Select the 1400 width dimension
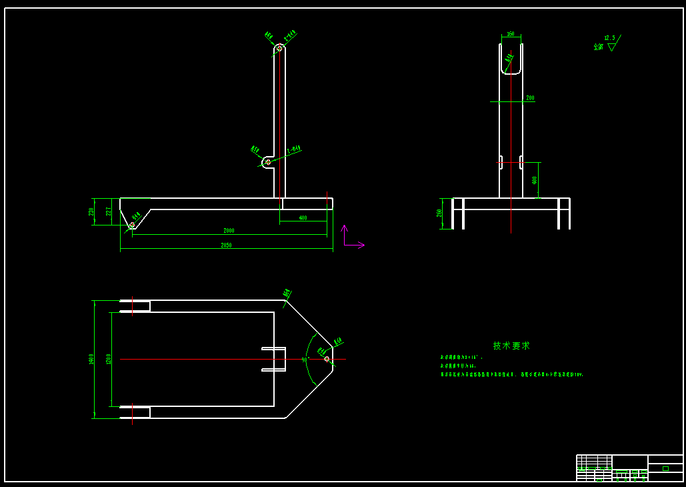Screen dimensions: 686x487 (91, 359)
